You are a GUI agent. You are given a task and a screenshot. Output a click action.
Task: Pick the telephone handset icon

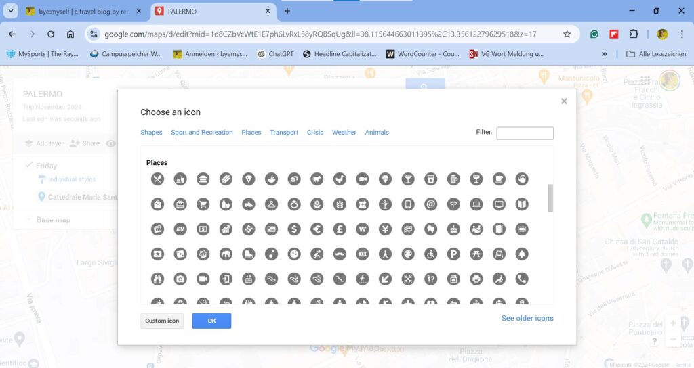pos(522,279)
